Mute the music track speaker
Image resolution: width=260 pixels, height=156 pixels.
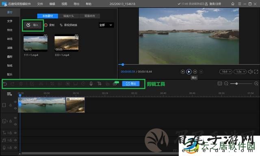[x=15, y=140]
